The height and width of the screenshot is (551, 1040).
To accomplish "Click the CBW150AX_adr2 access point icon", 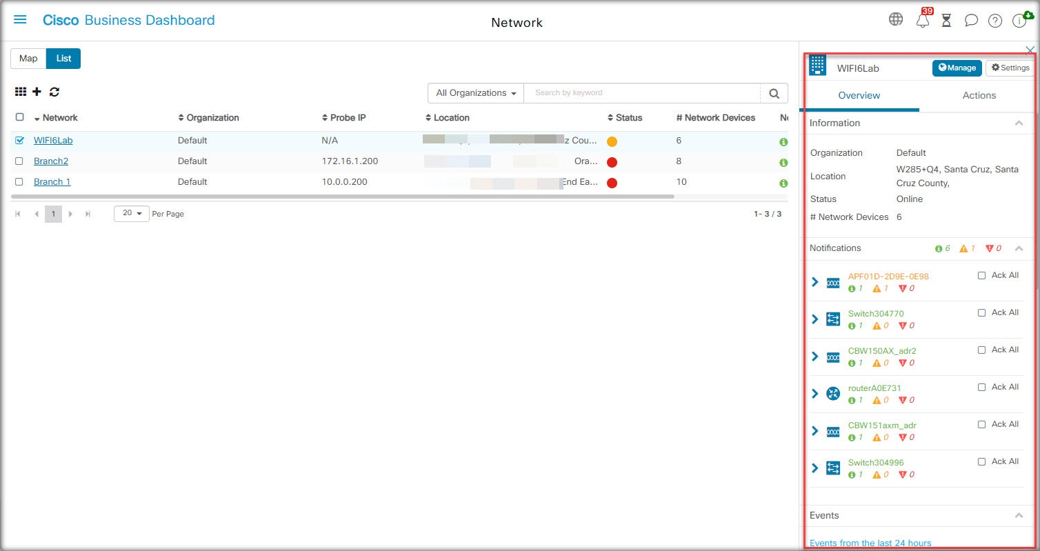I will coord(833,357).
